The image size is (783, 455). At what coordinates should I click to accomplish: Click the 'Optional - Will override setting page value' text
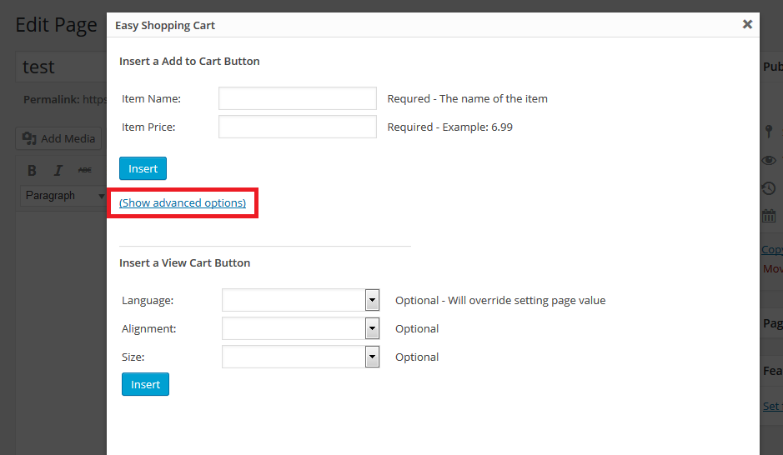500,300
